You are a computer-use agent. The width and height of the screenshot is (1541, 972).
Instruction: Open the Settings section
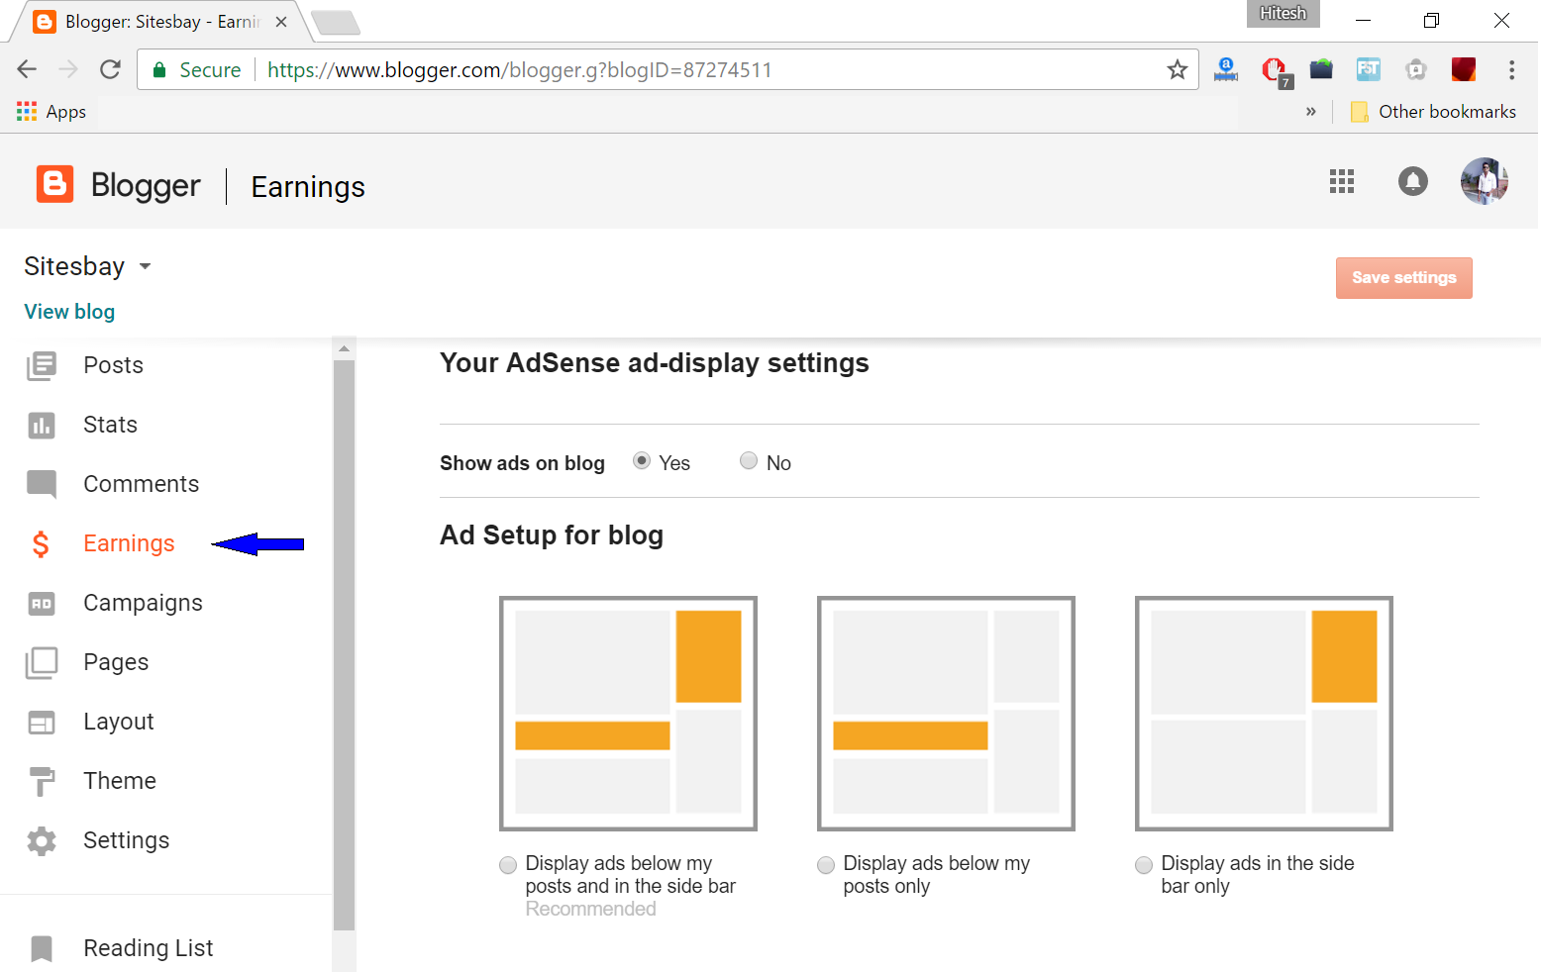[x=127, y=840]
